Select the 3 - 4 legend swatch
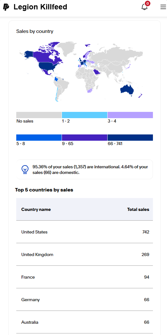 (x=130, y=115)
